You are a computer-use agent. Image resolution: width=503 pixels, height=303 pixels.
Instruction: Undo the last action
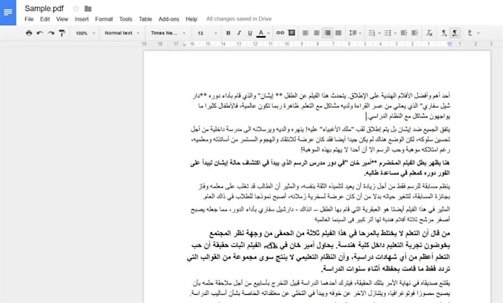click(x=40, y=33)
